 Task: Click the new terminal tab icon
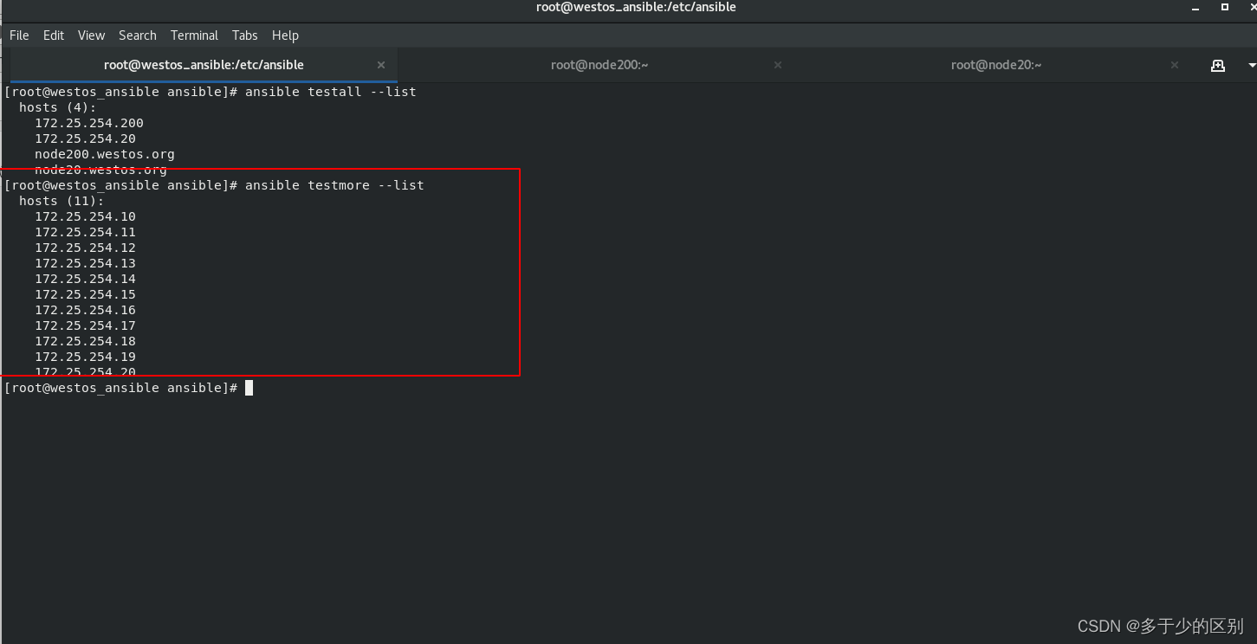(1218, 65)
